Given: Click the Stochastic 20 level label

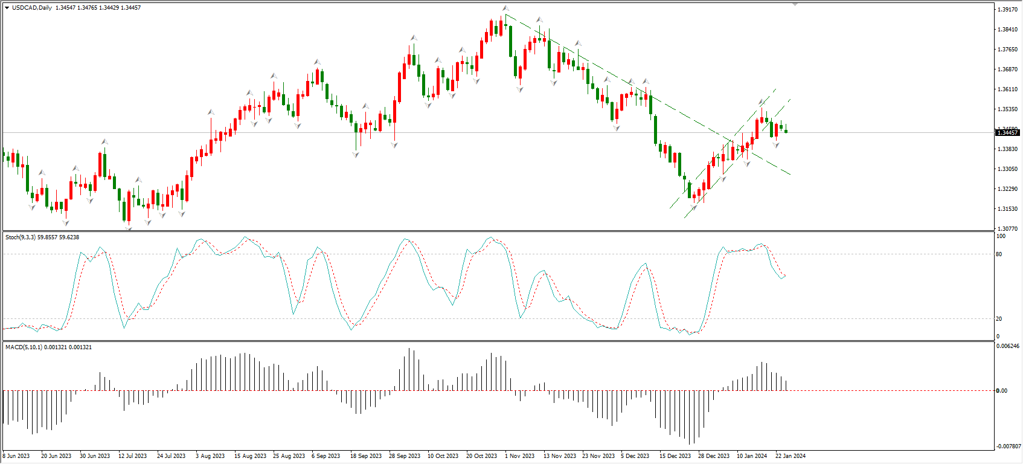Looking at the screenshot, I should (x=999, y=319).
